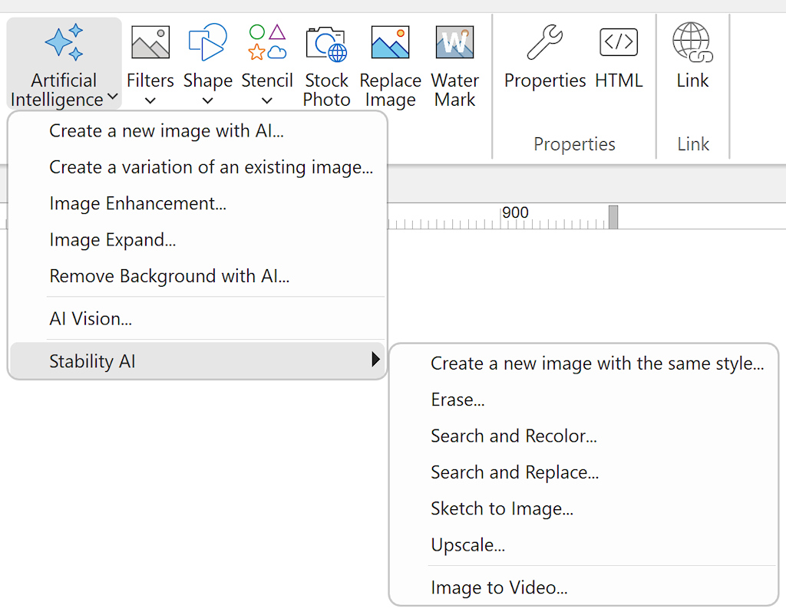Select the Shape tool icon

click(x=208, y=42)
